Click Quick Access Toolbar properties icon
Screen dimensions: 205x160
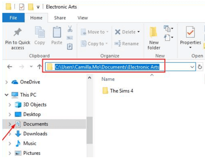pyautogui.click(x=22, y=7)
